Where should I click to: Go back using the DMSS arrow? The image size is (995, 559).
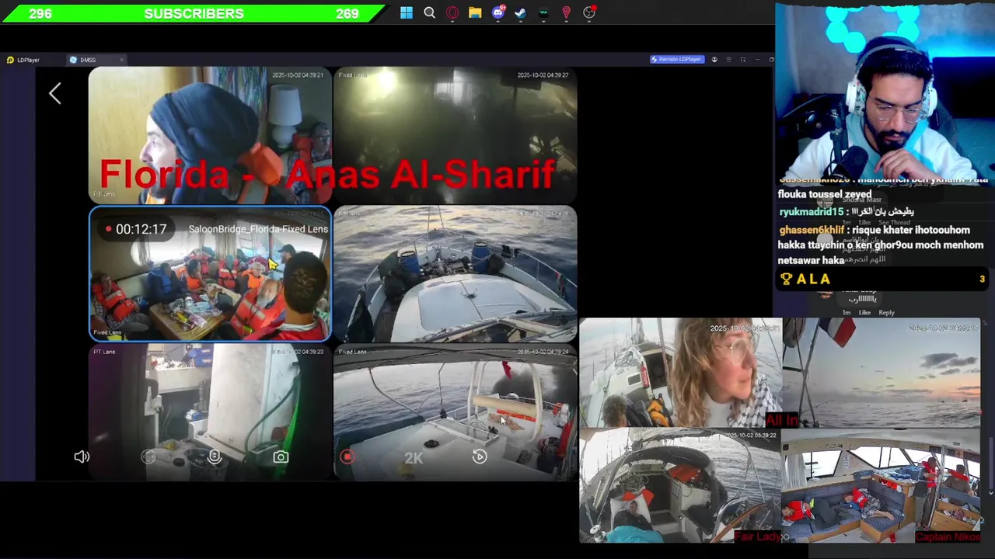pyautogui.click(x=54, y=94)
